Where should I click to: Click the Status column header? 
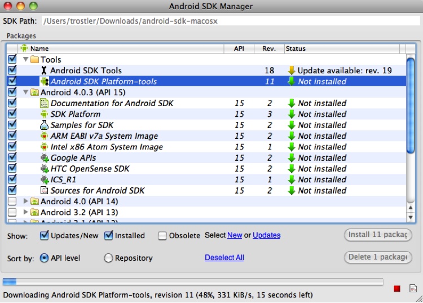[342, 49]
